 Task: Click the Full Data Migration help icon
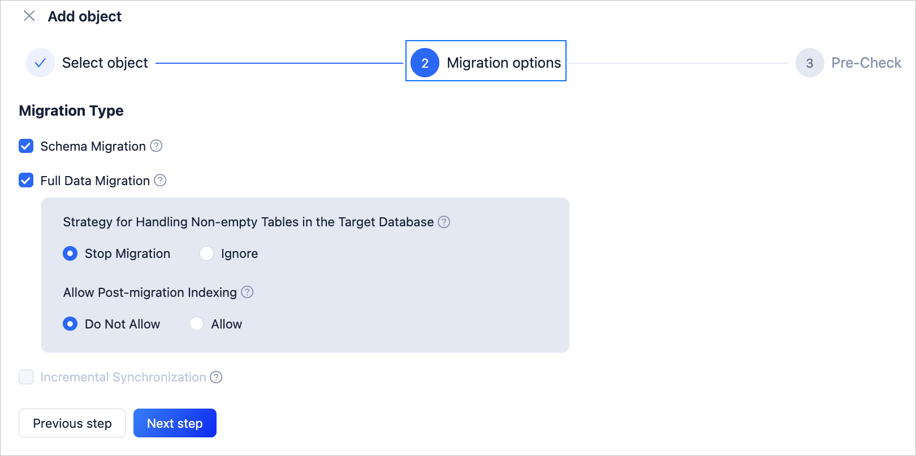[161, 181]
